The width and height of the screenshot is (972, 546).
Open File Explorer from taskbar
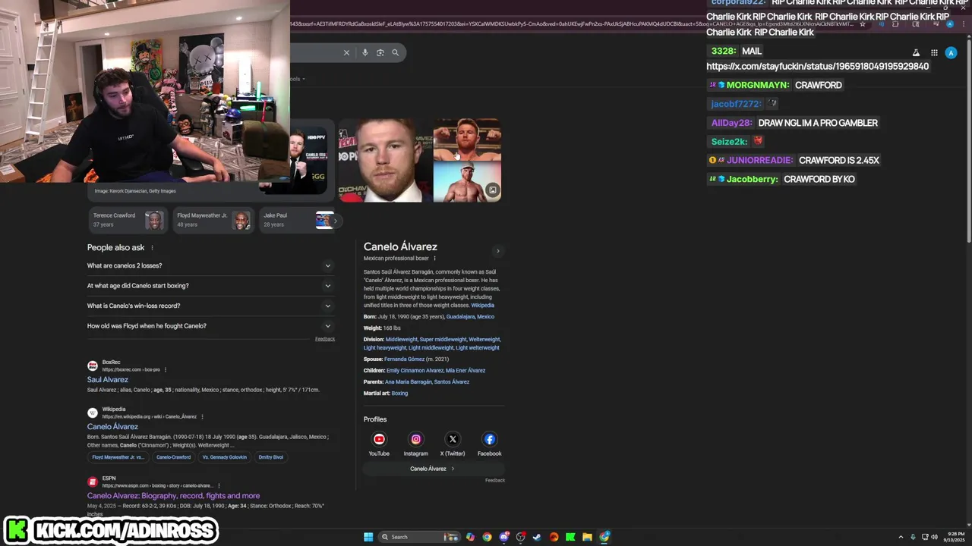click(587, 537)
